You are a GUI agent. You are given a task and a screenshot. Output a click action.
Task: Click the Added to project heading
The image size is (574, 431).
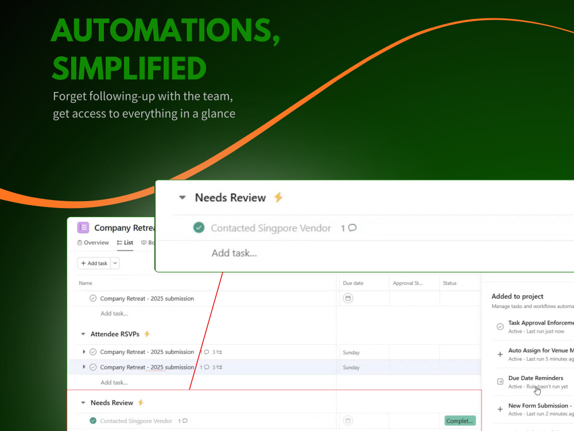click(517, 296)
